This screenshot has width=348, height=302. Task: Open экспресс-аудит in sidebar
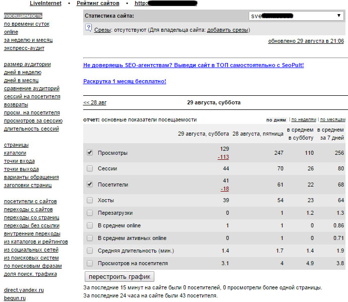pyautogui.click(x=24, y=48)
